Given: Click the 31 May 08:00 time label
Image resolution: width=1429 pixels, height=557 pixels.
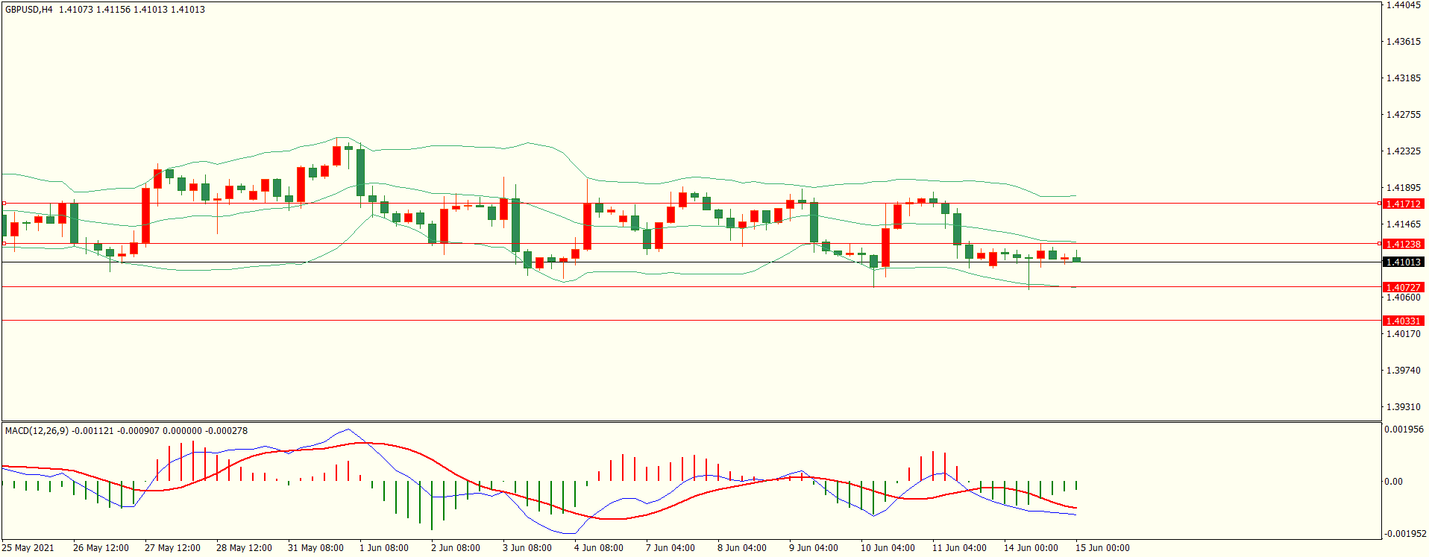Looking at the screenshot, I should pos(315,548).
